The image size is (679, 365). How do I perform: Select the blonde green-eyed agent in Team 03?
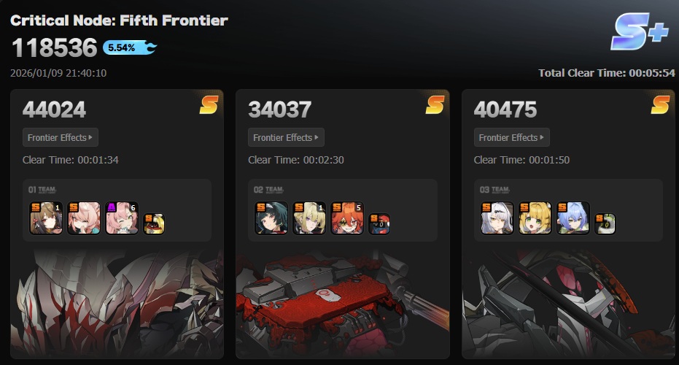point(535,218)
